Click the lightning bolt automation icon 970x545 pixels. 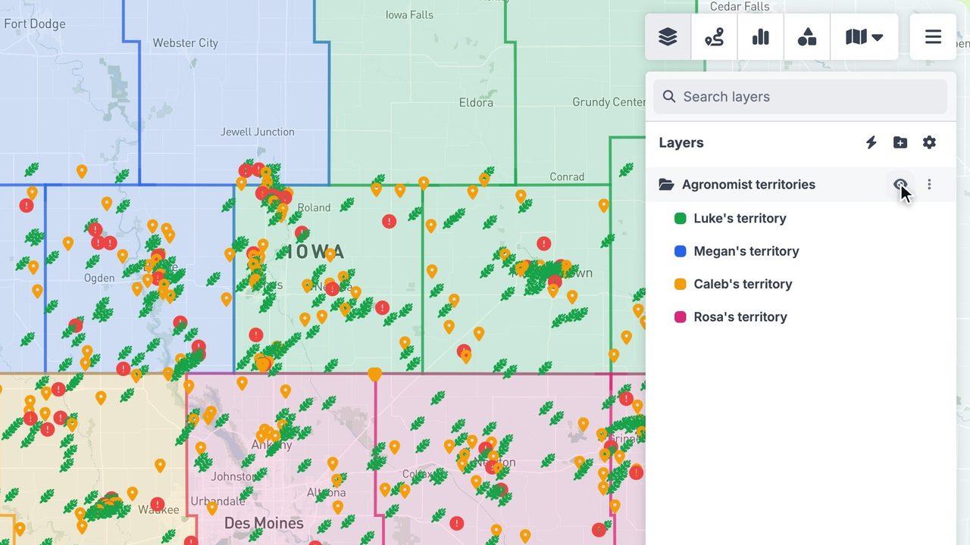871,142
